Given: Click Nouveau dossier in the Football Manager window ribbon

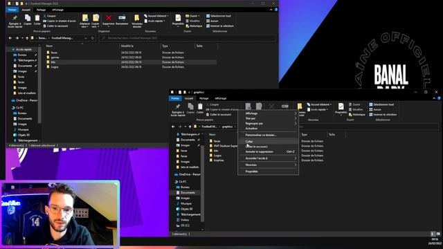Looking at the screenshot, I should click(x=137, y=21).
